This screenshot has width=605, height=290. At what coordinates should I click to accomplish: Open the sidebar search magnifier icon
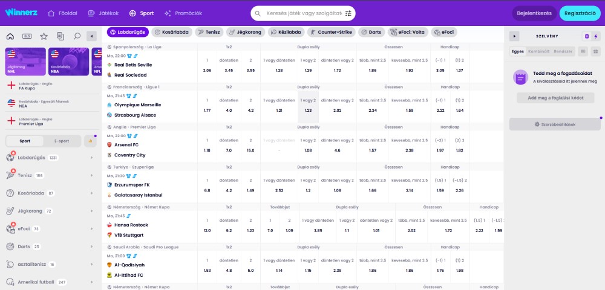pos(77,37)
